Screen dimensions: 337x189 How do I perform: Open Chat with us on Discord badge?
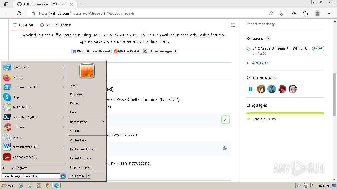click(91, 51)
